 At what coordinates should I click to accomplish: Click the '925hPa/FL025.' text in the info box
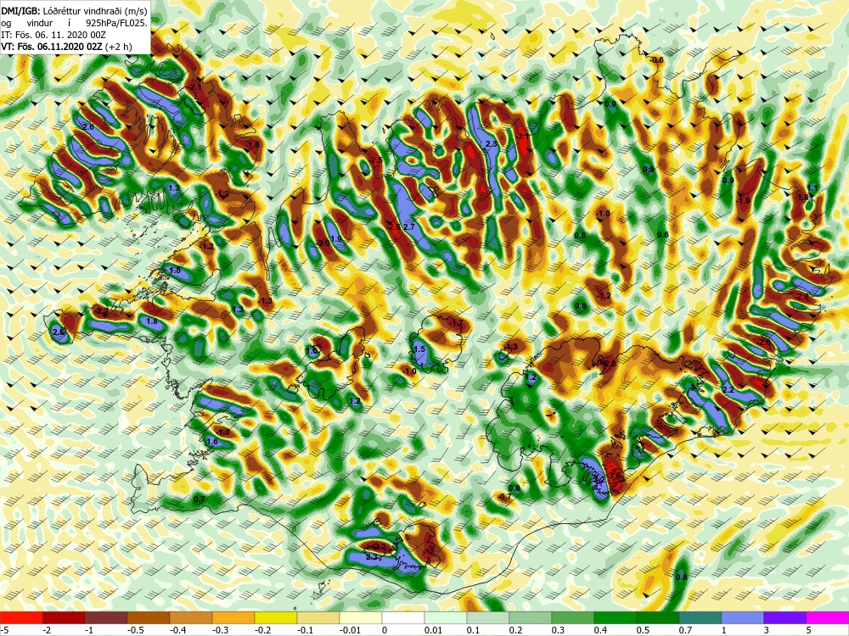coord(116,23)
